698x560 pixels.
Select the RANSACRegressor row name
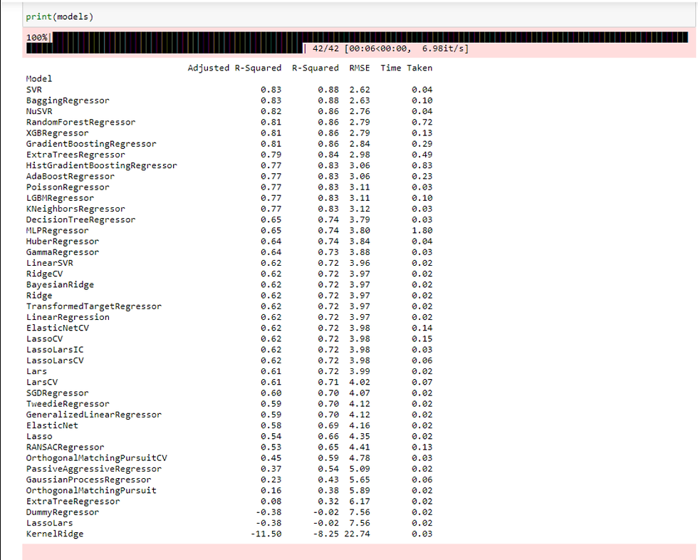click(x=65, y=447)
